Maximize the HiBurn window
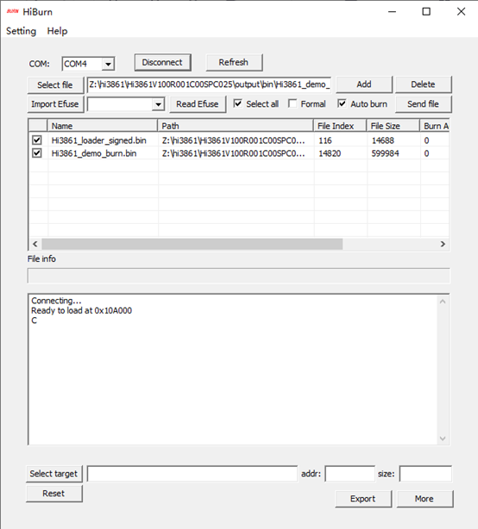This screenshot has height=529, width=478. click(x=426, y=12)
